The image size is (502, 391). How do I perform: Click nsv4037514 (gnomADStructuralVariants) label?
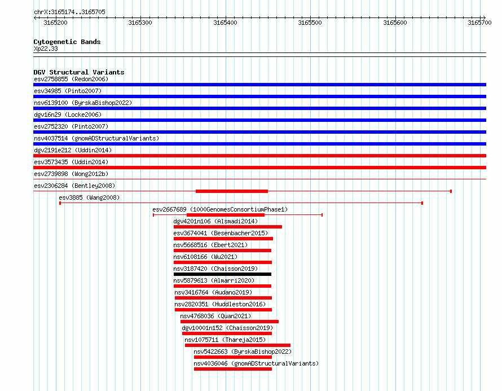(x=96, y=138)
